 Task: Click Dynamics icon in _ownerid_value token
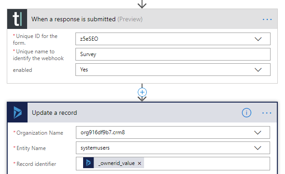[89, 163]
